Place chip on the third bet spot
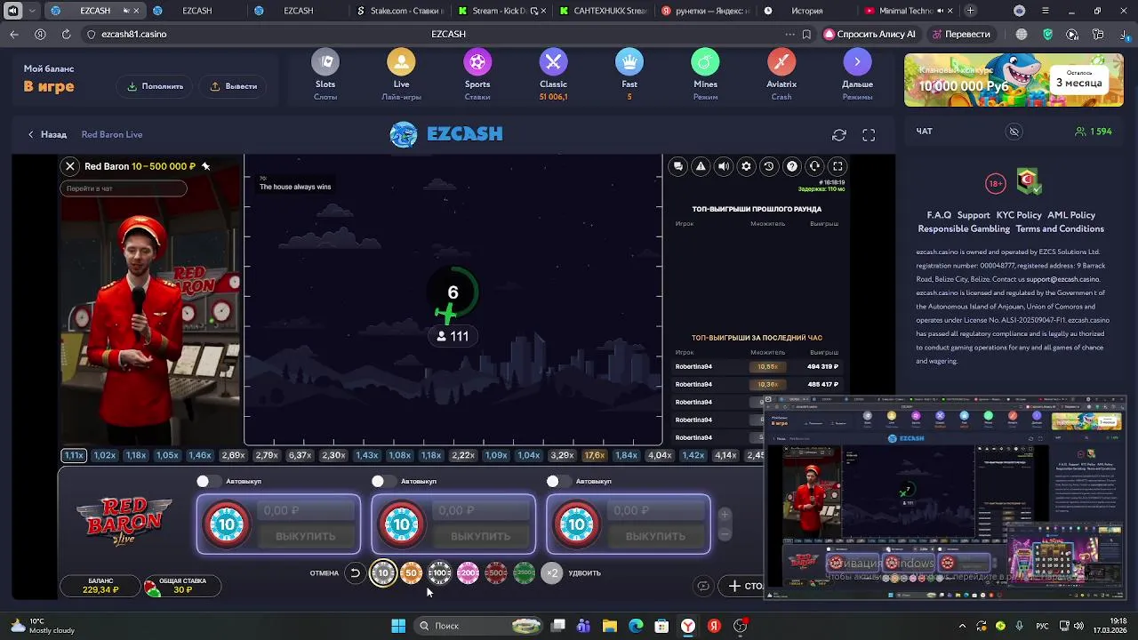This screenshot has height=640, width=1138. (577, 524)
